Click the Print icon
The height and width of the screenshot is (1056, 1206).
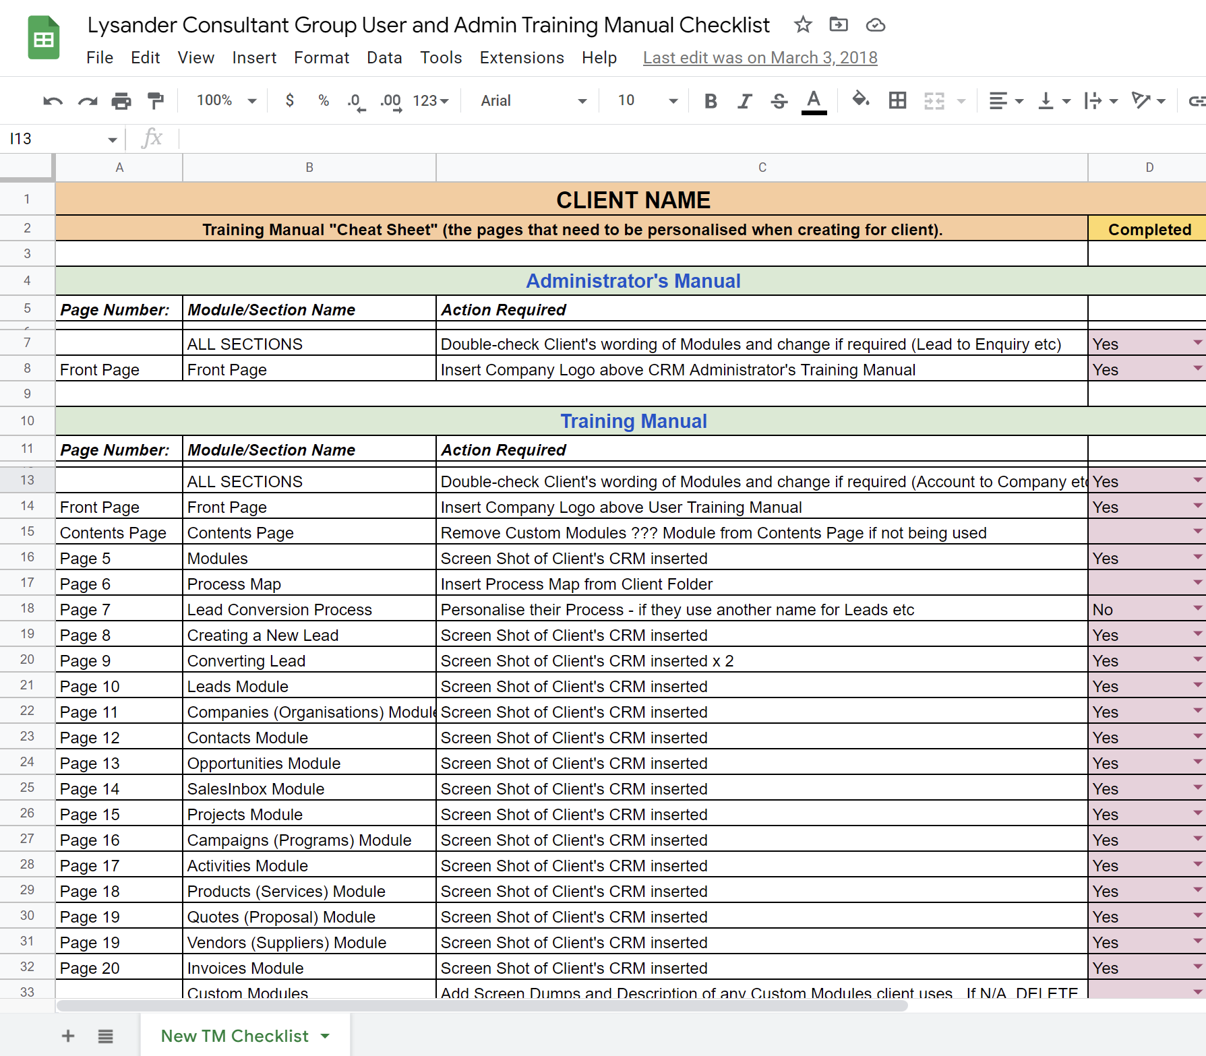pyautogui.click(x=121, y=101)
